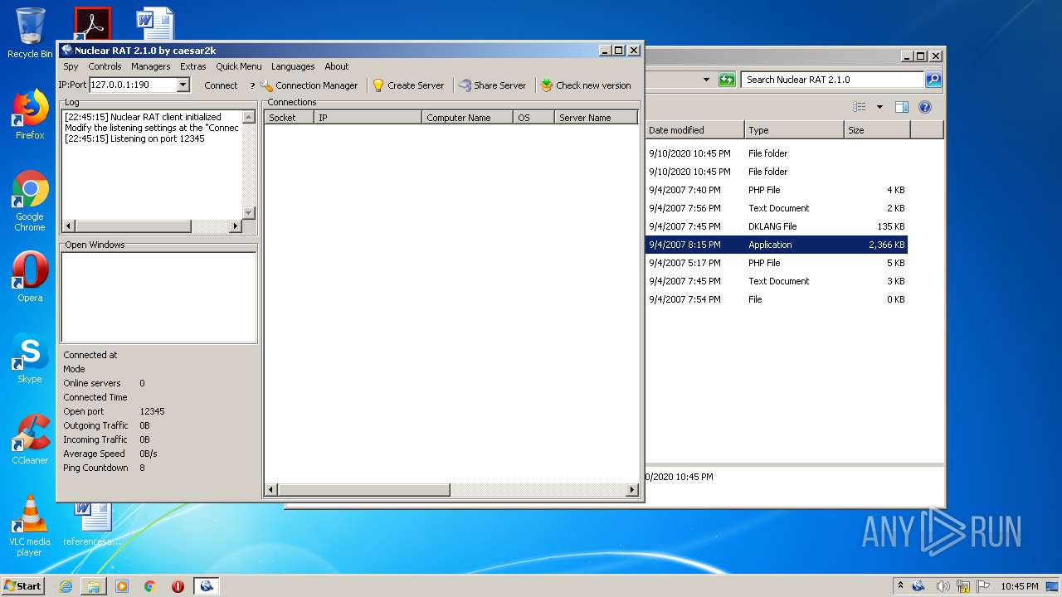Open Internet Explorer from taskbar

pyautogui.click(x=66, y=586)
